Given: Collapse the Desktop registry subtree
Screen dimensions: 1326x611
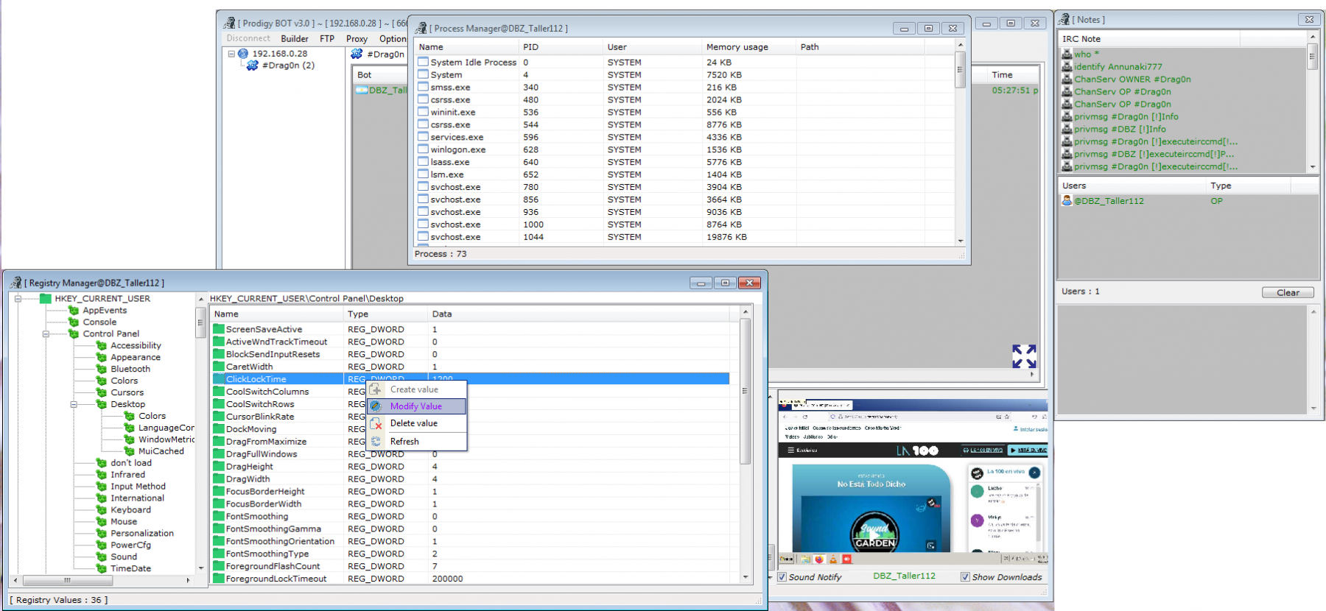Looking at the screenshot, I should [74, 405].
